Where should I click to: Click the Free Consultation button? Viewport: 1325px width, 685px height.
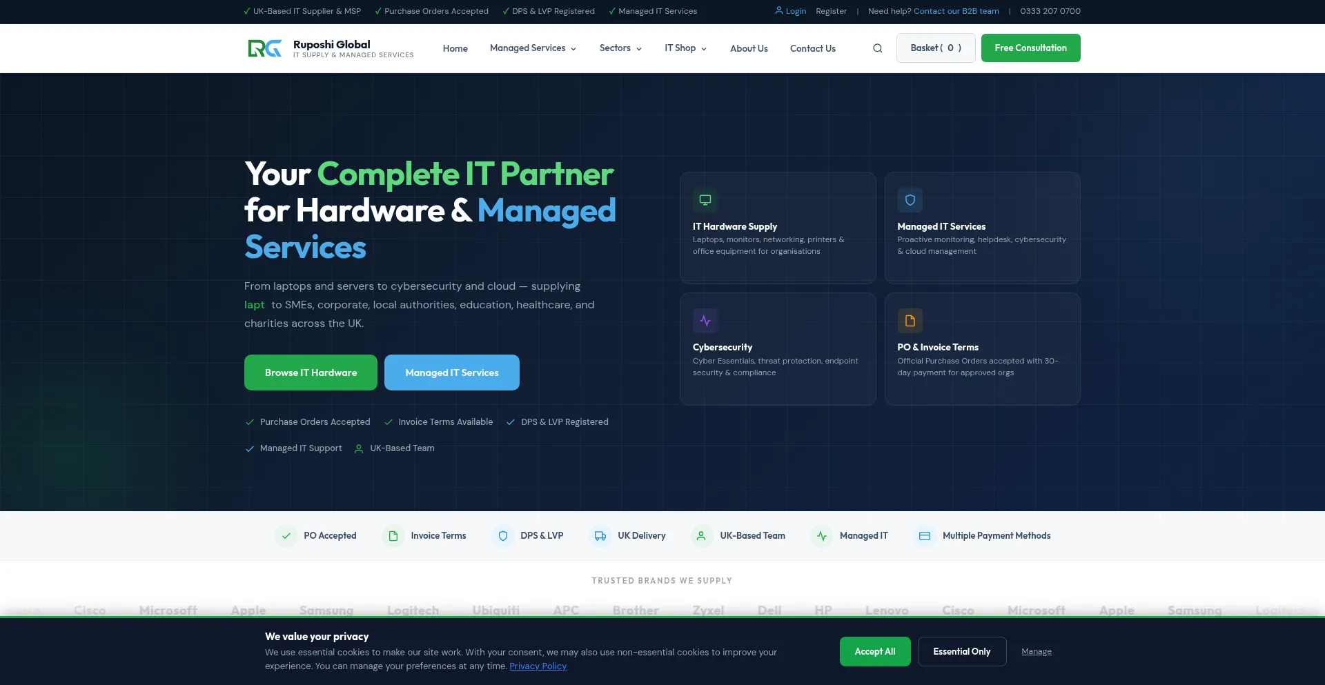pyautogui.click(x=1031, y=48)
